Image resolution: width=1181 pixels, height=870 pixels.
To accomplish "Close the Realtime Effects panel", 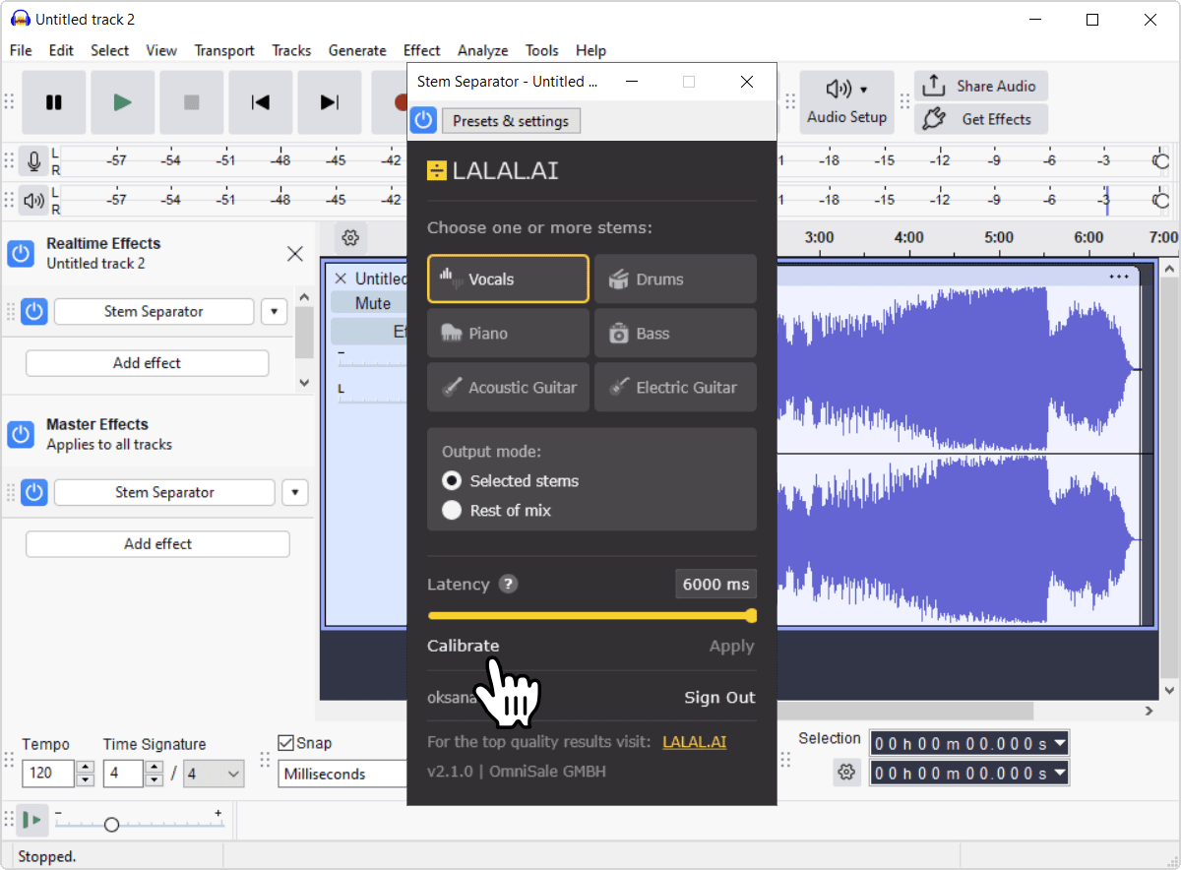I will point(294,254).
